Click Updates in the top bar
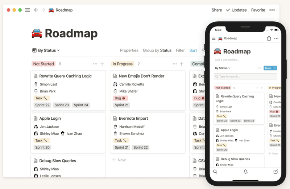Image resolution: width=290 pixels, height=189 pixels. (239, 10)
